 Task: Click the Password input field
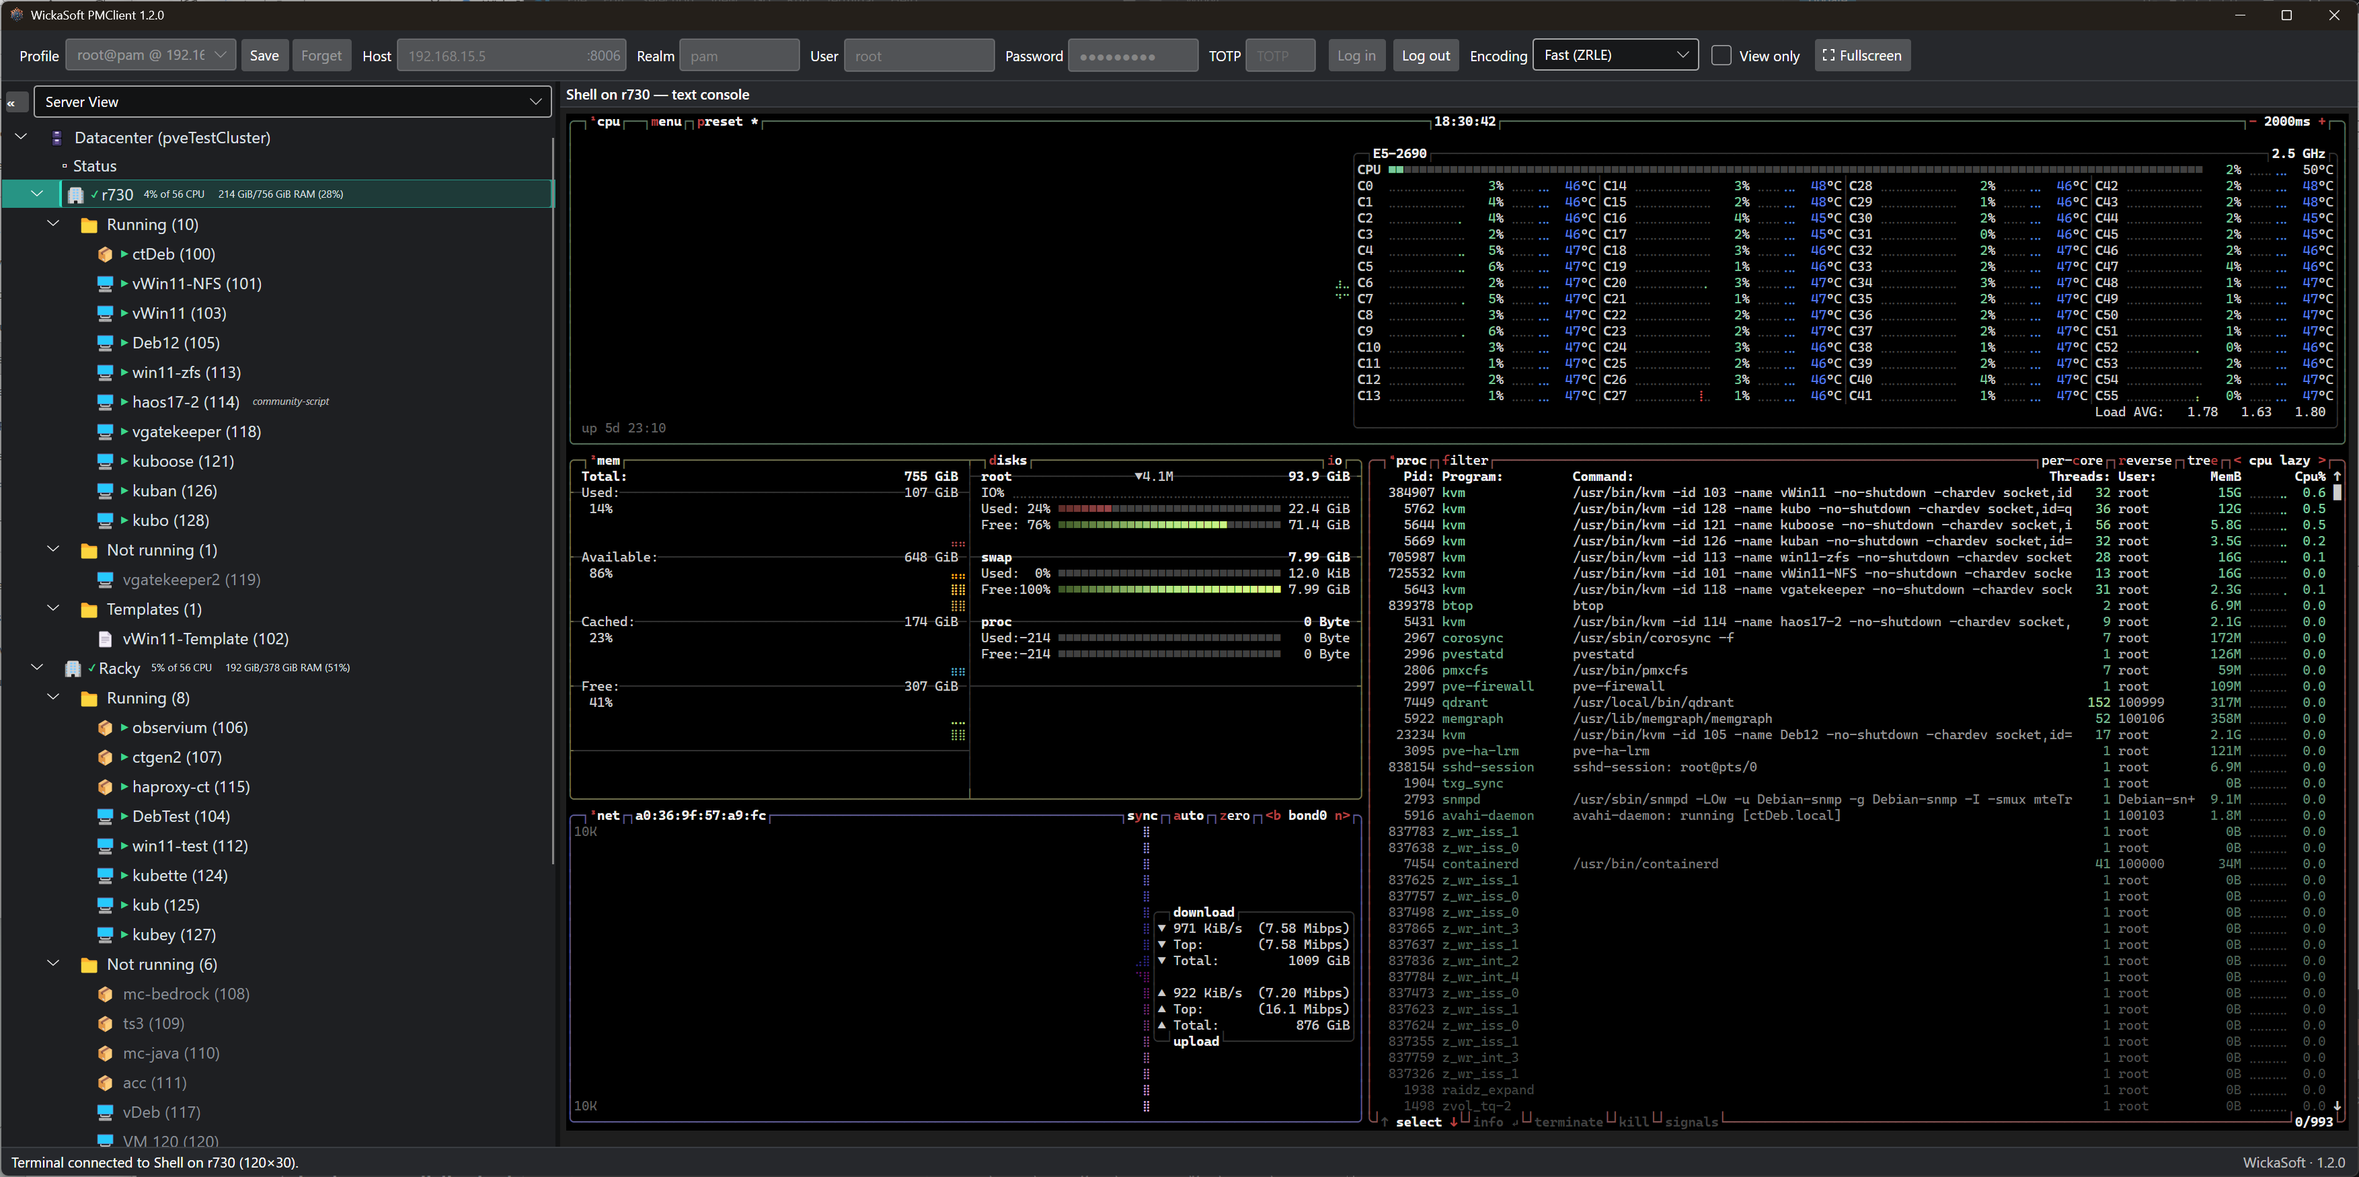(1133, 56)
